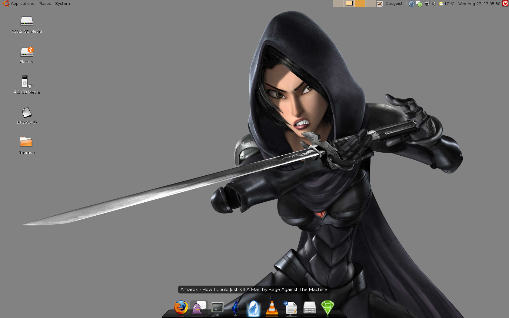
Task: Click the Amarok wolf tray icon
Action: (x=411, y=4)
